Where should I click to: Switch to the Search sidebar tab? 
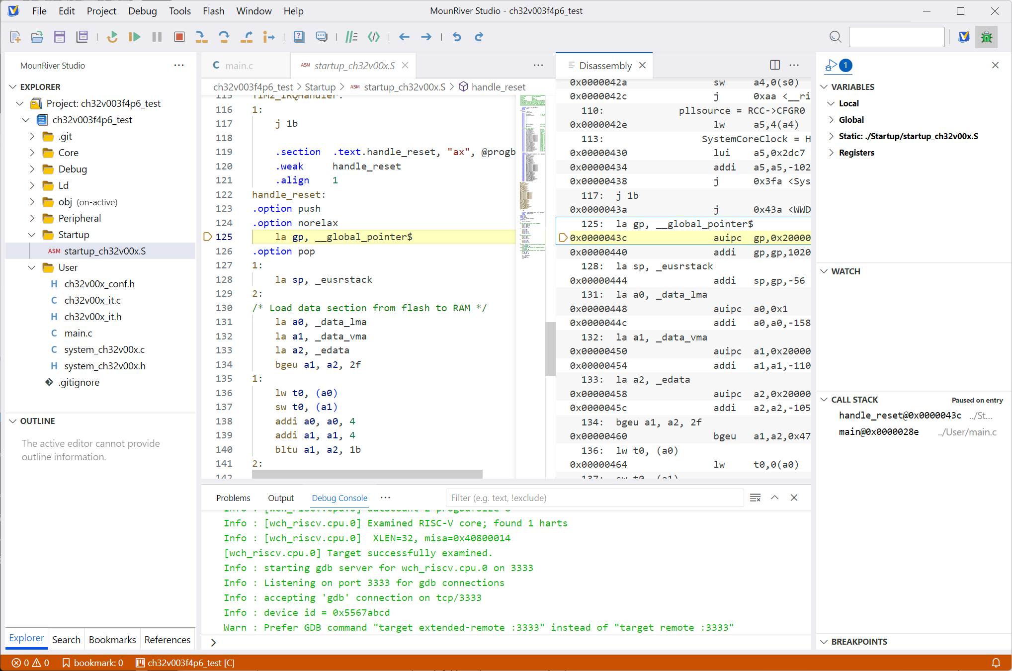[66, 640]
